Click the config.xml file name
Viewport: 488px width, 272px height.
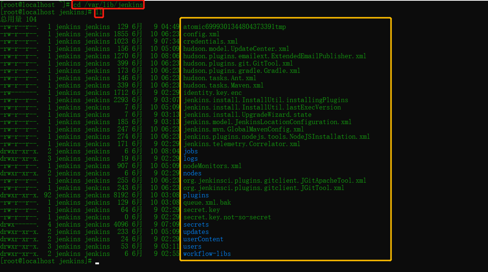202,34
